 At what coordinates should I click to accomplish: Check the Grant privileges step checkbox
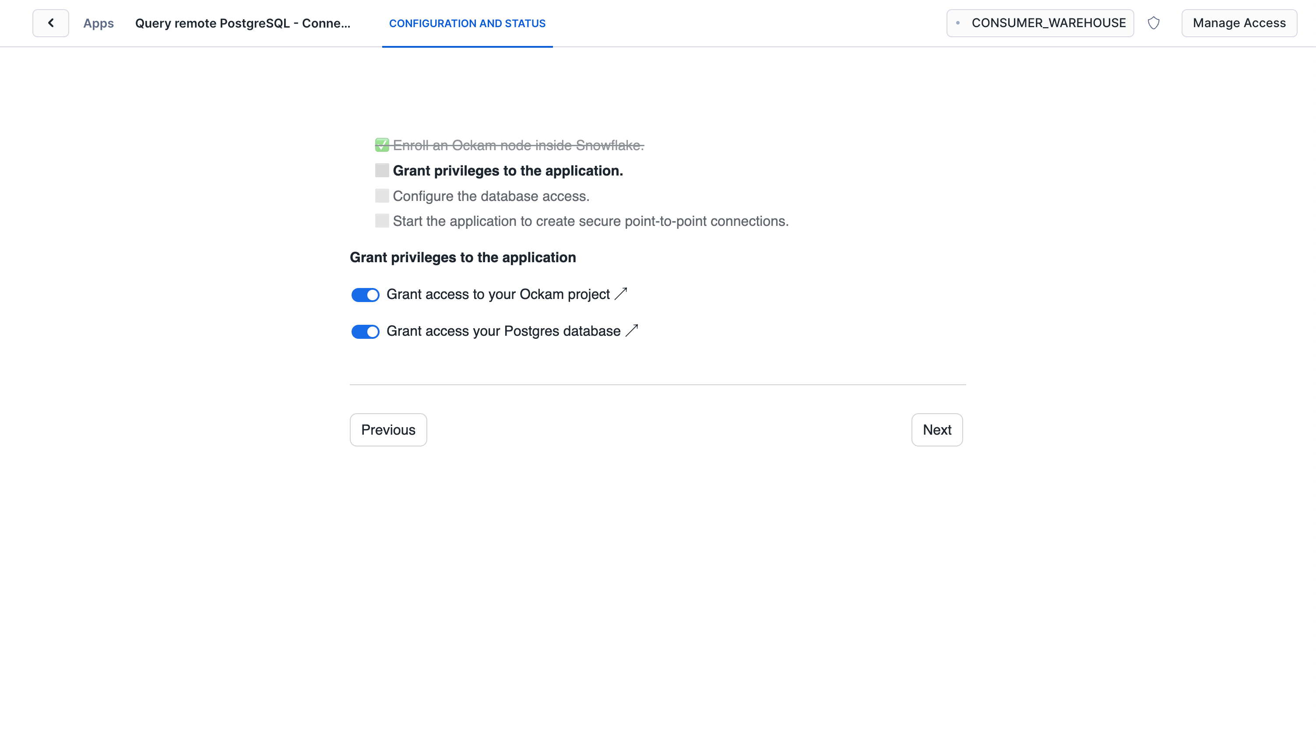(382, 170)
